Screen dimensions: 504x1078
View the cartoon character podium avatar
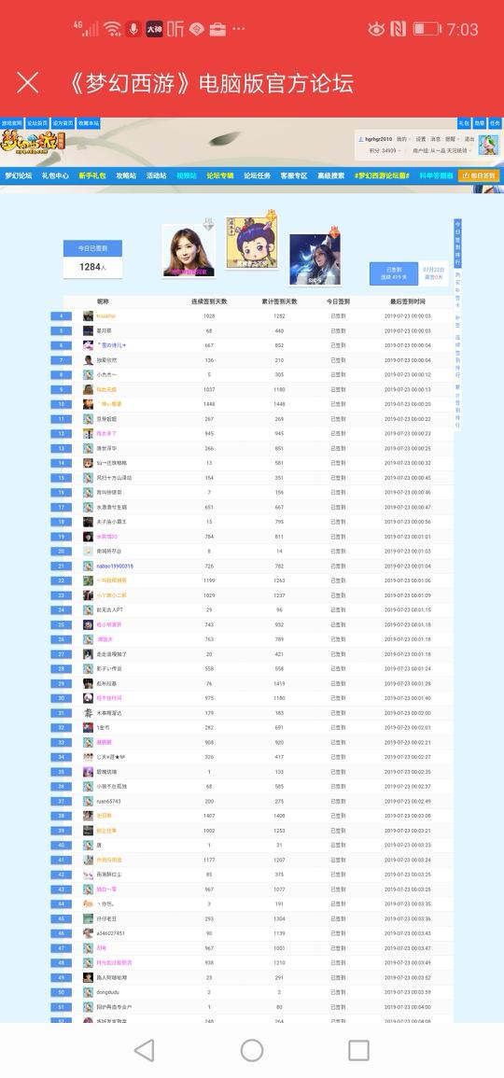click(x=251, y=242)
